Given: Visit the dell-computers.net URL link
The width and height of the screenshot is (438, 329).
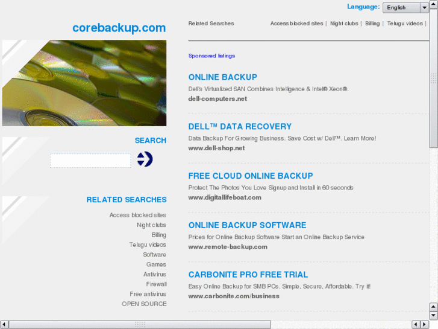Looking at the screenshot, I should (x=217, y=98).
